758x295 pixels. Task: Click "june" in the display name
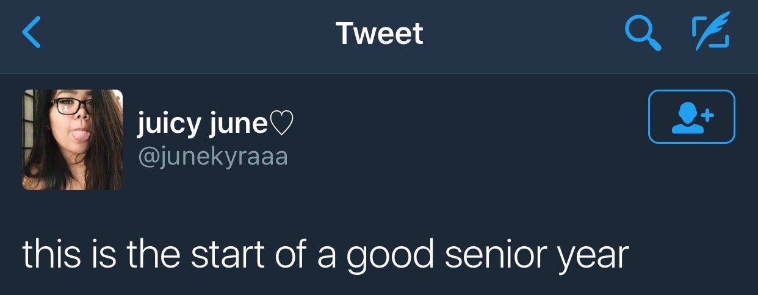238,125
